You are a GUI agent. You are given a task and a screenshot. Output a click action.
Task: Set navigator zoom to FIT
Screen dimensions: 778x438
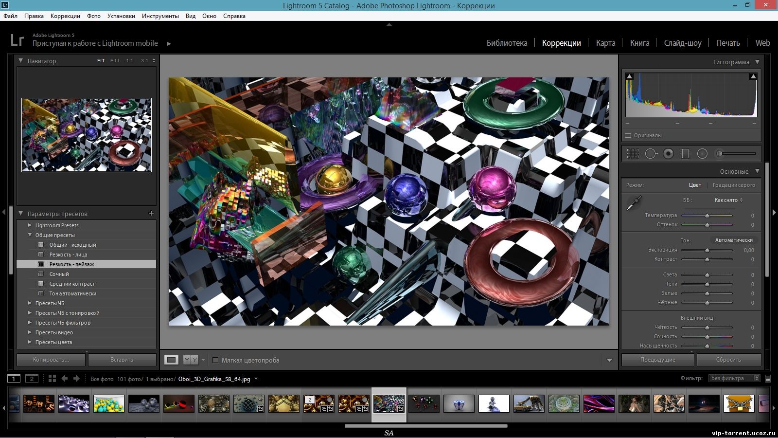[x=101, y=61]
